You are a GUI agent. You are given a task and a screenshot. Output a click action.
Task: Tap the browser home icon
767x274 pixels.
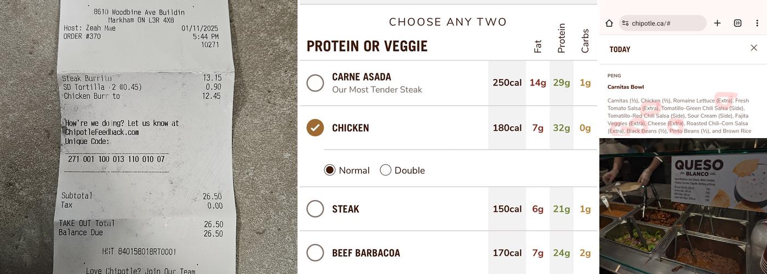point(609,23)
